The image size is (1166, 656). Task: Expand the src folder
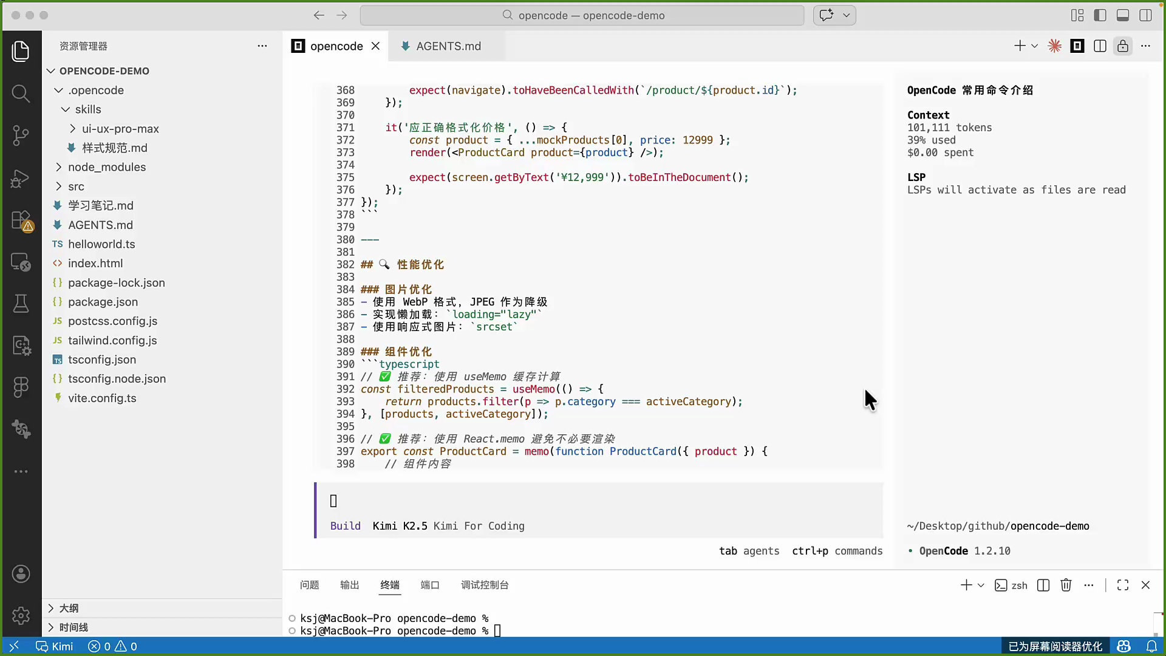click(58, 186)
